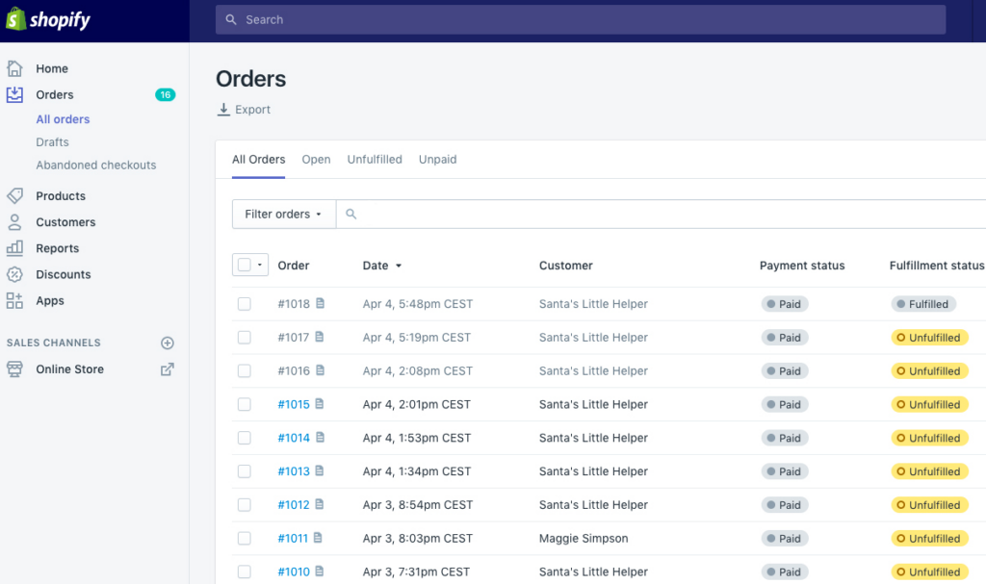Select checkbox for order #1011
The height and width of the screenshot is (584, 986).
(x=244, y=538)
